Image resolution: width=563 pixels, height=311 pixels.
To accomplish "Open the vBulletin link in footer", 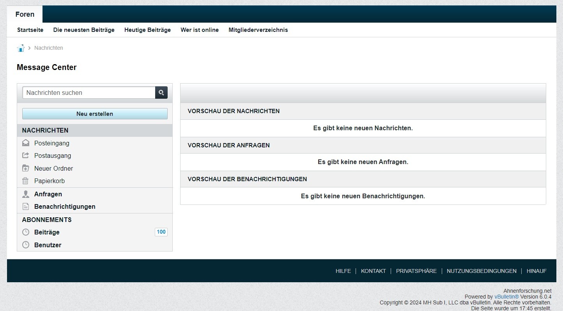I will click(x=506, y=297).
